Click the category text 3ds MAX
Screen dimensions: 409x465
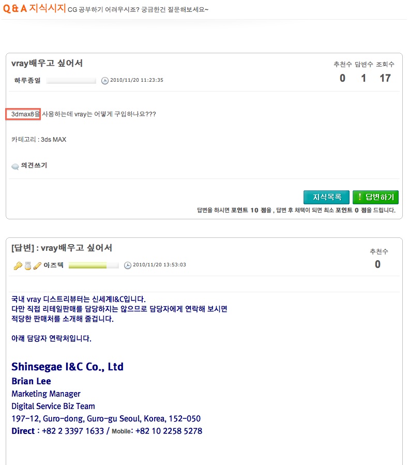(x=54, y=139)
